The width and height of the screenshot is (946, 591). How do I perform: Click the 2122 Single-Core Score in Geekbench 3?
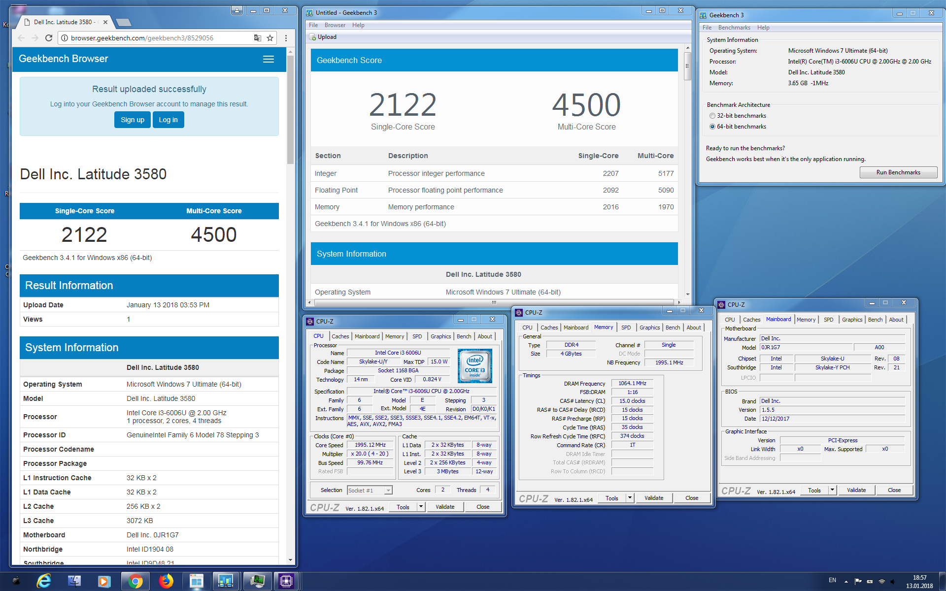403,105
